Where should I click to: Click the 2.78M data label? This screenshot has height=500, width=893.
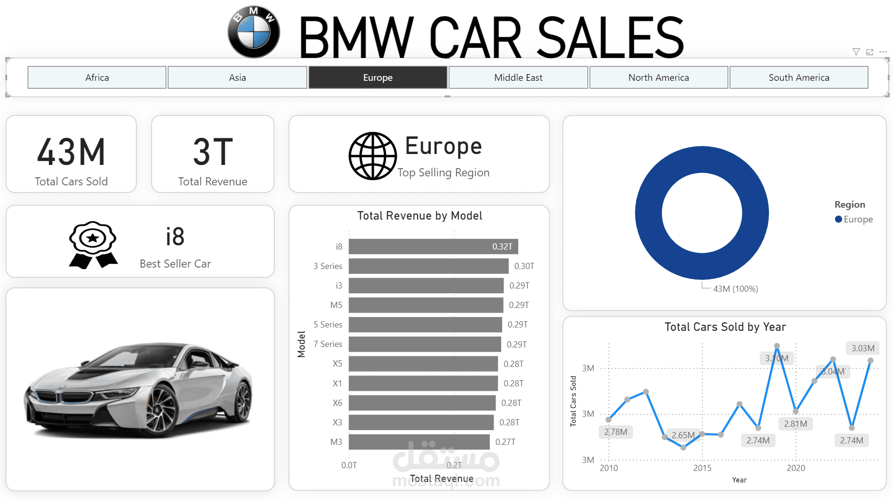(616, 432)
